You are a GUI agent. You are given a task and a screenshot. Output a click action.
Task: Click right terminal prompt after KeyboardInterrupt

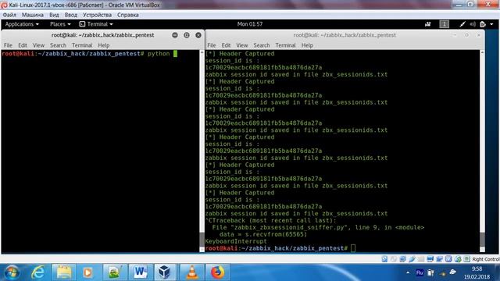pyautogui.click(x=280, y=248)
